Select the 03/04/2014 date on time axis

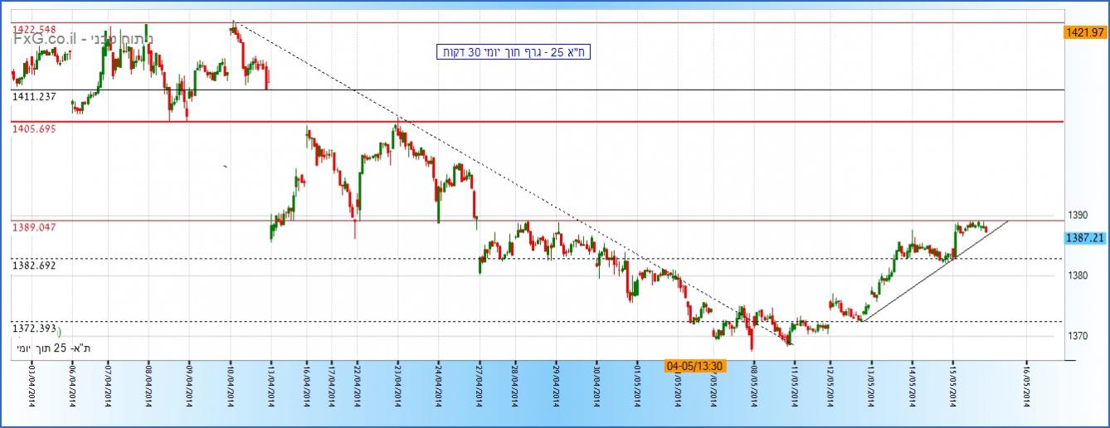tap(32, 387)
